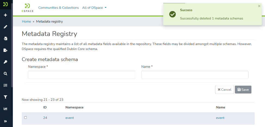
Task: Click the Save schema button
Action: click(x=243, y=90)
